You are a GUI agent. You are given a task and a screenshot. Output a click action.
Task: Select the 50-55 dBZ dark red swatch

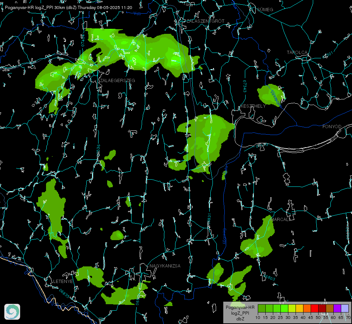point(322,308)
